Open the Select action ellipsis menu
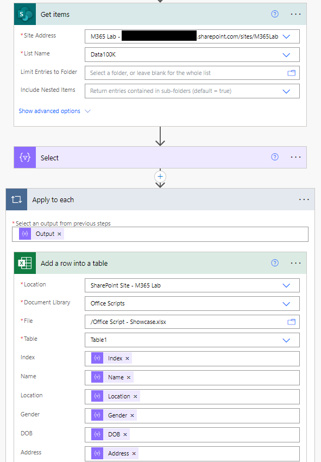The width and height of the screenshot is (321, 462). click(295, 157)
